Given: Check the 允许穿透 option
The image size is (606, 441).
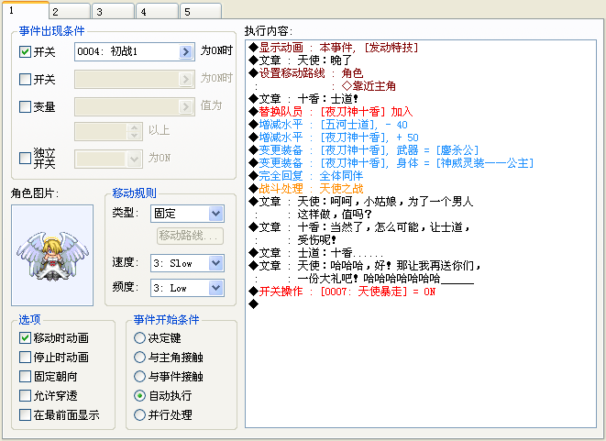Looking at the screenshot, I should [25, 396].
